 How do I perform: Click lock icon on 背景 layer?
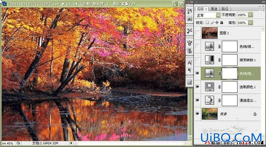pos(255,114)
